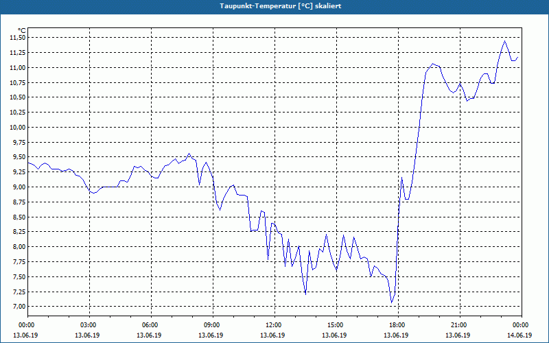Click the 9,50 y-axis value
Image resolution: width=549 pixels, height=343 pixels.
[x=19, y=157]
